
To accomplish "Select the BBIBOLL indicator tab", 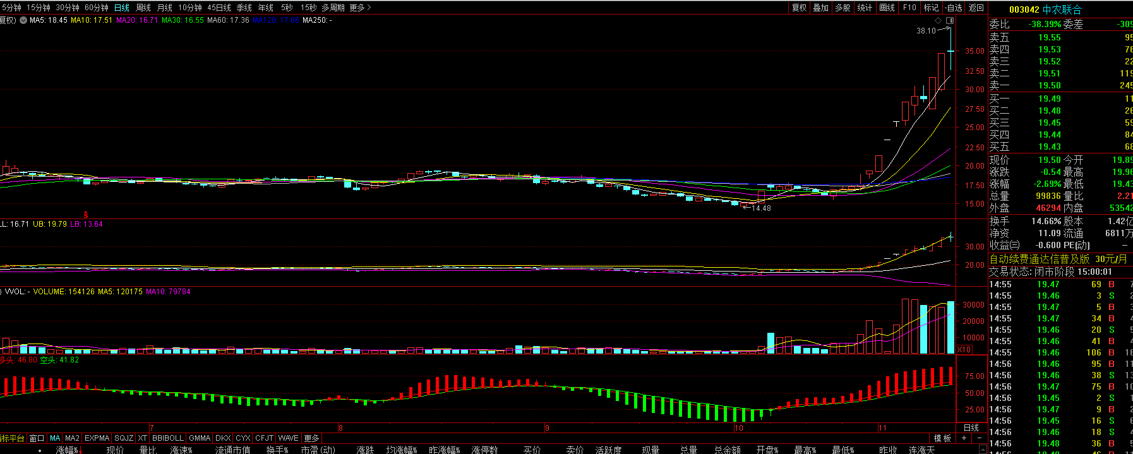I will coord(168,438).
